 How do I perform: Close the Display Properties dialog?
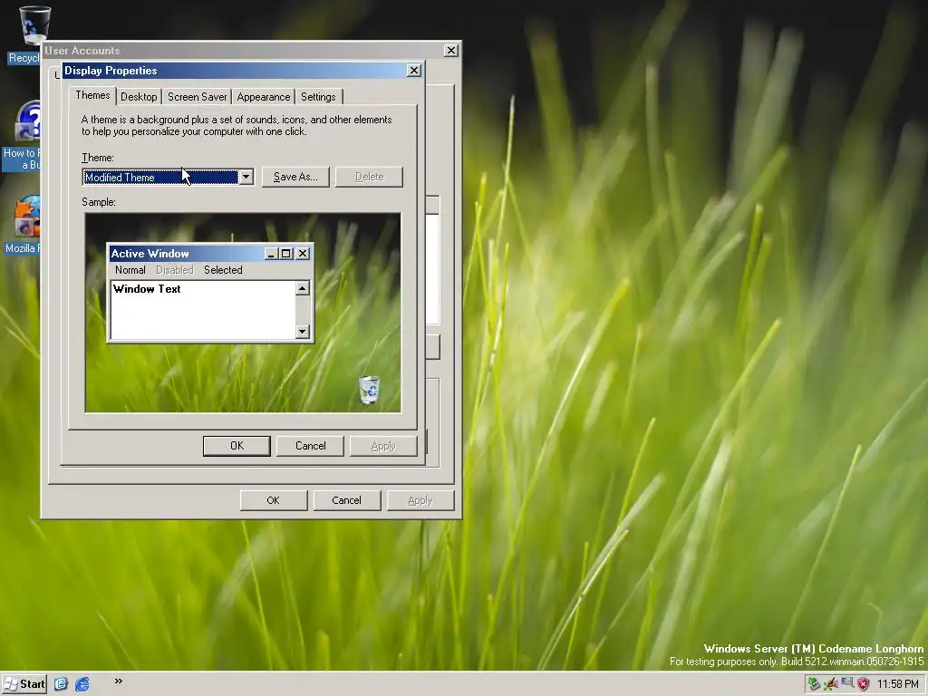click(414, 71)
